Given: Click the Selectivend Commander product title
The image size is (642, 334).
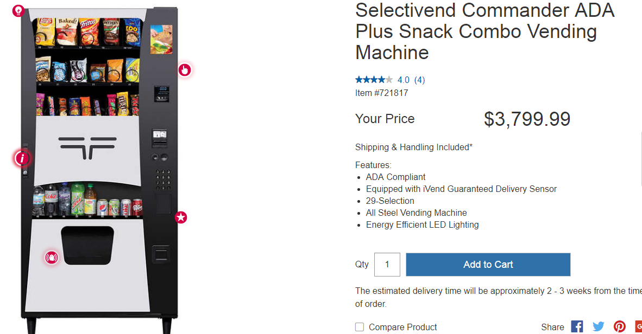Looking at the screenshot, I should click(485, 31).
